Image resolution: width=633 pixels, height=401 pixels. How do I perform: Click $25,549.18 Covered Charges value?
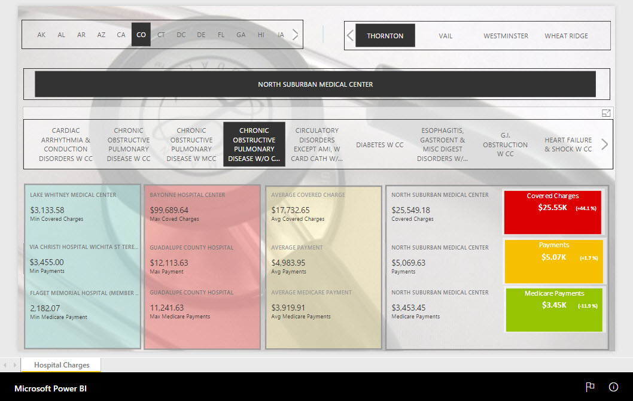(410, 210)
